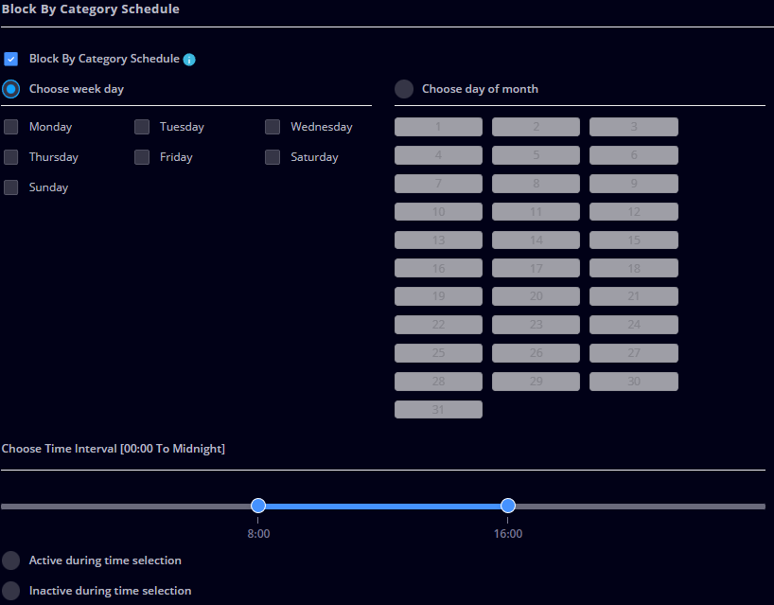The height and width of the screenshot is (605, 774).
Task: Pick the day 25 button
Action: coord(438,353)
